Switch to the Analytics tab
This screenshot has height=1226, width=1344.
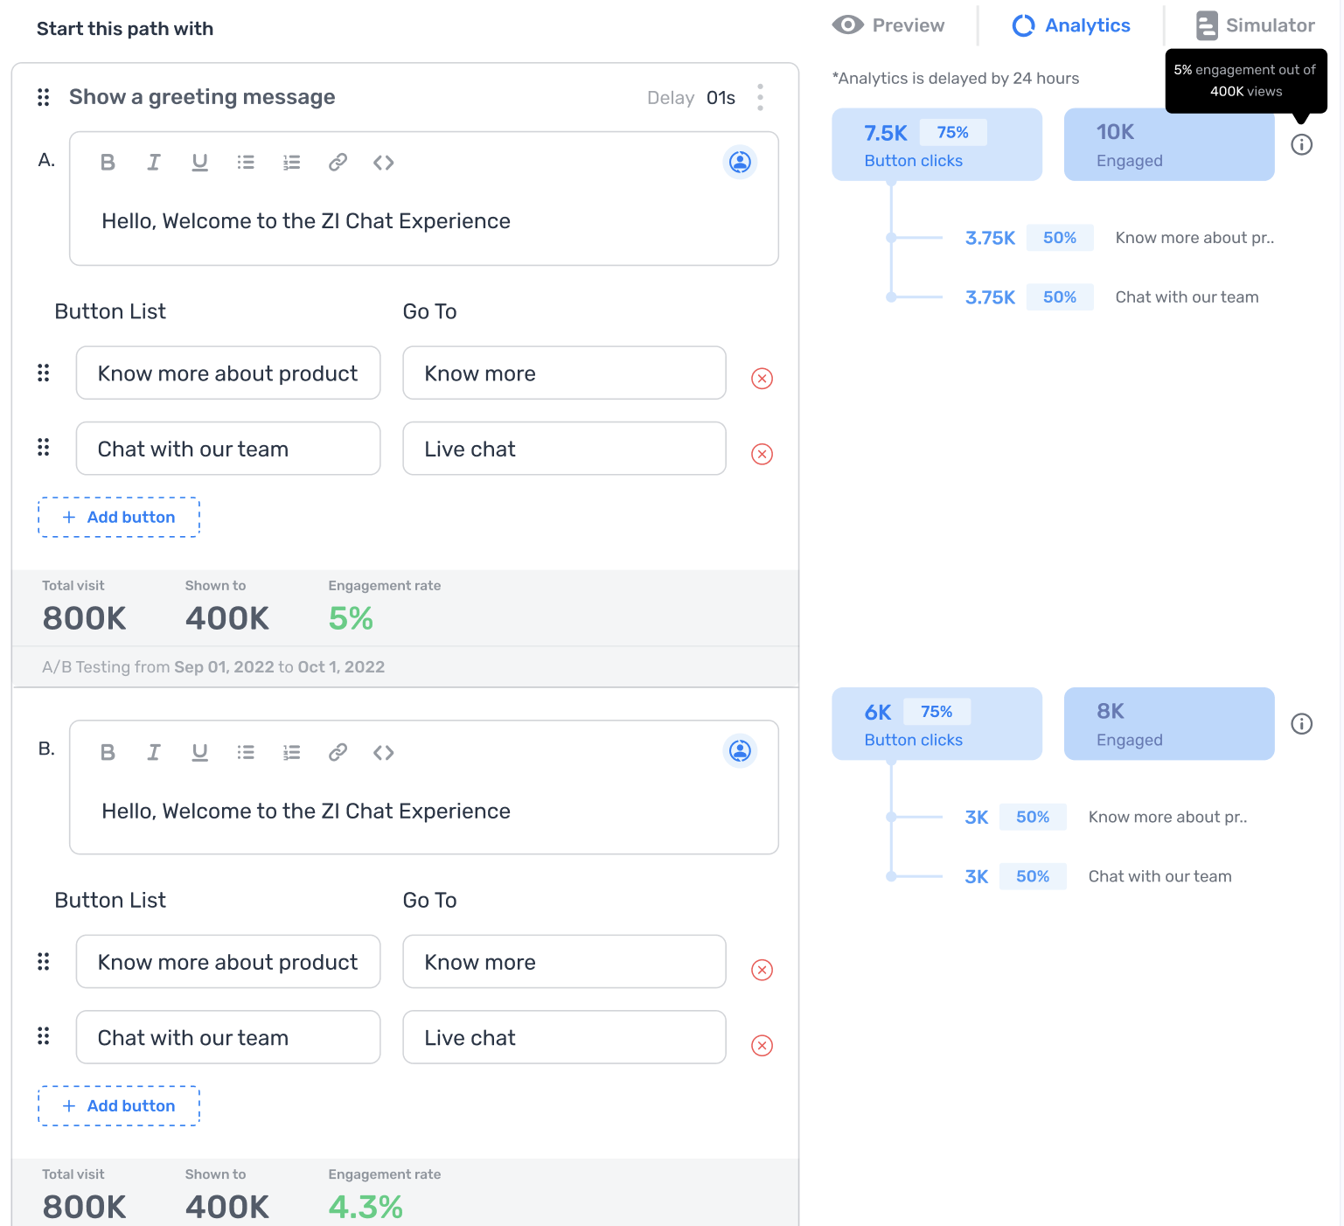pos(1070,25)
